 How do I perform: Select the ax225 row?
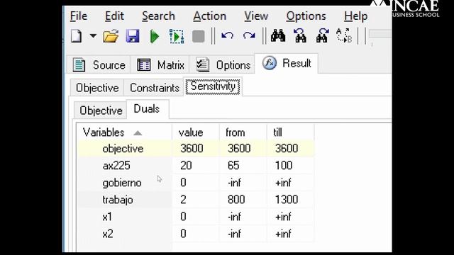pos(196,166)
